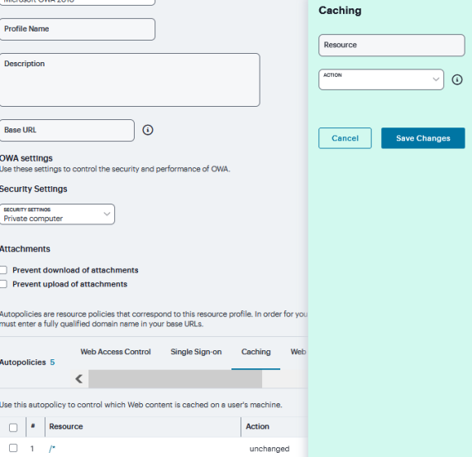Focus the Resource input field
This screenshot has width=472, height=457.
pyautogui.click(x=392, y=46)
